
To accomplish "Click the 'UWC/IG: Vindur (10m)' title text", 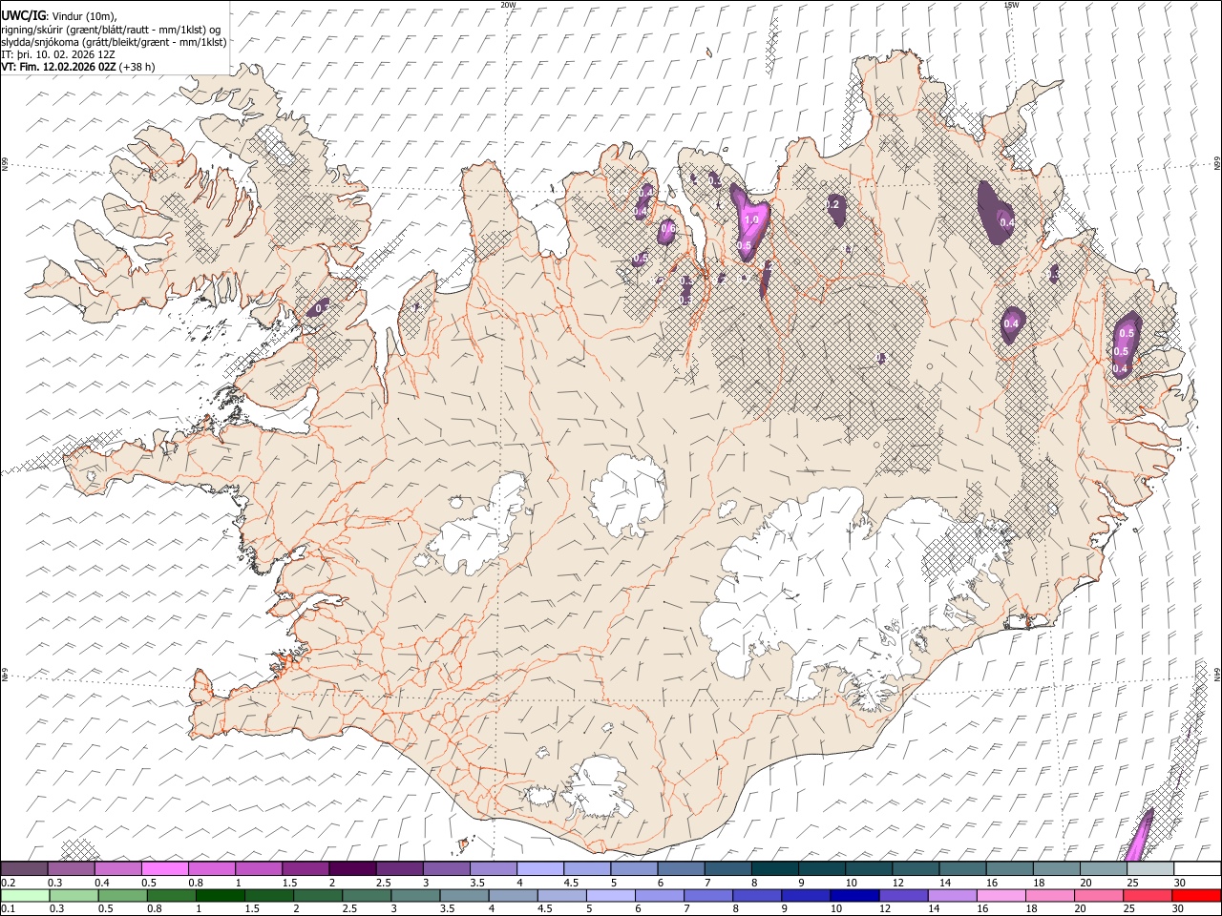I will (x=59, y=15).
